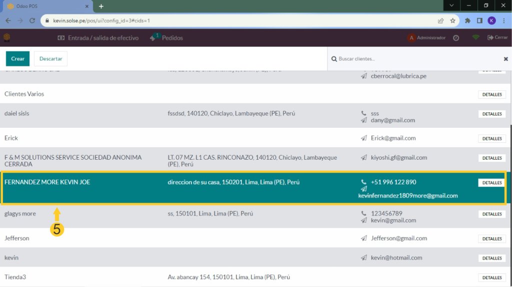Click the Administrador user avatar
This screenshot has height=287, width=512.
coord(411,38)
